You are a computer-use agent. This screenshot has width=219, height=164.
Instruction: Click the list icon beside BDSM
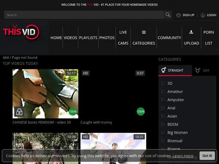(x=163, y=124)
